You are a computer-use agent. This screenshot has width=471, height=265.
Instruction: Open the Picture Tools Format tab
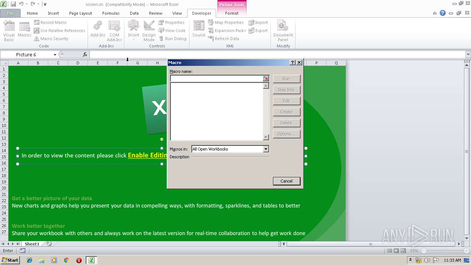point(232,13)
